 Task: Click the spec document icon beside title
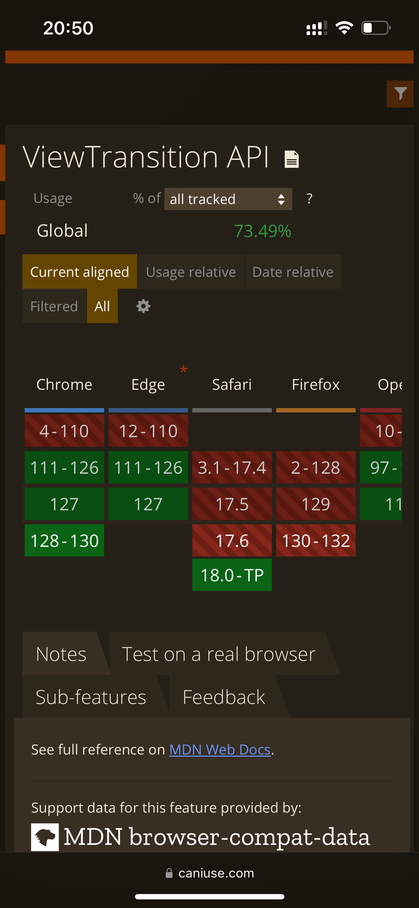click(x=291, y=159)
